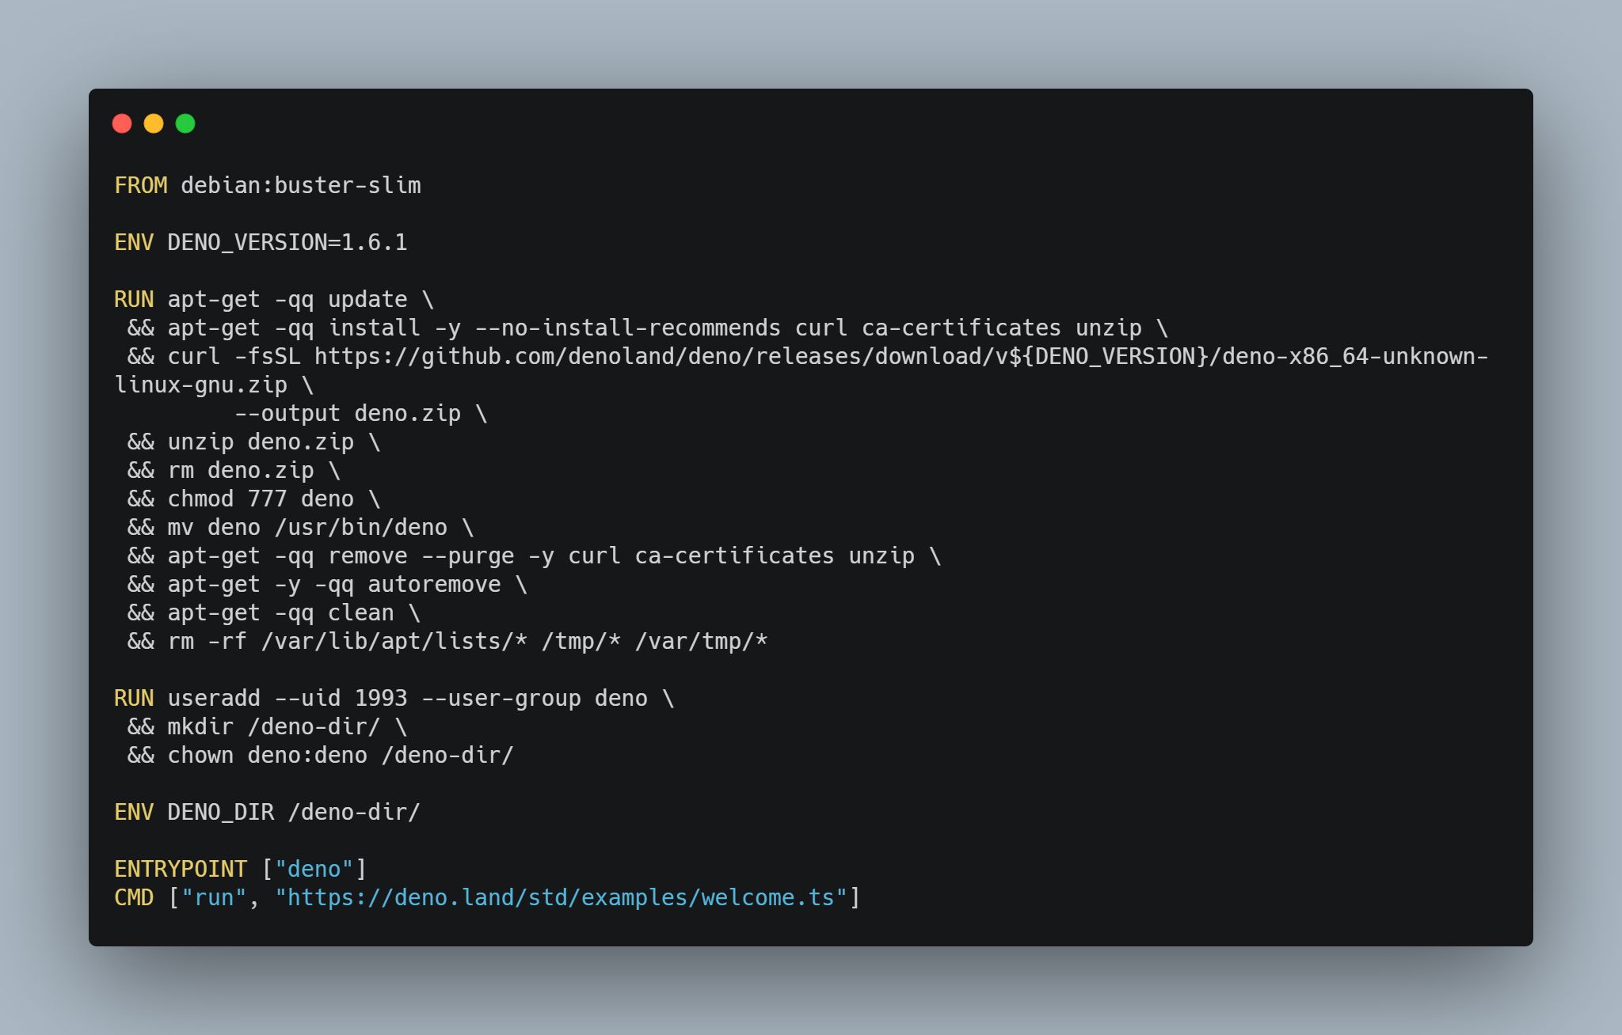The width and height of the screenshot is (1622, 1035).
Task: Click the FROM keyword
Action: click(x=140, y=186)
